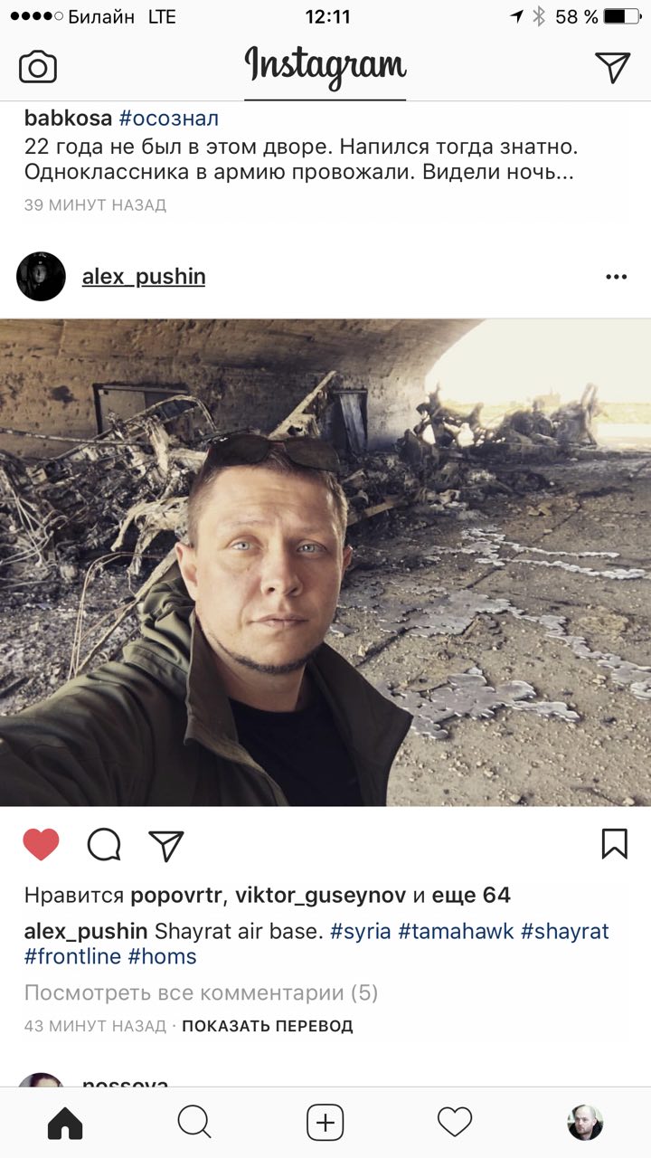This screenshot has height=1158, width=651.
Task: Unlike the post with the red heart
Action: click(41, 844)
